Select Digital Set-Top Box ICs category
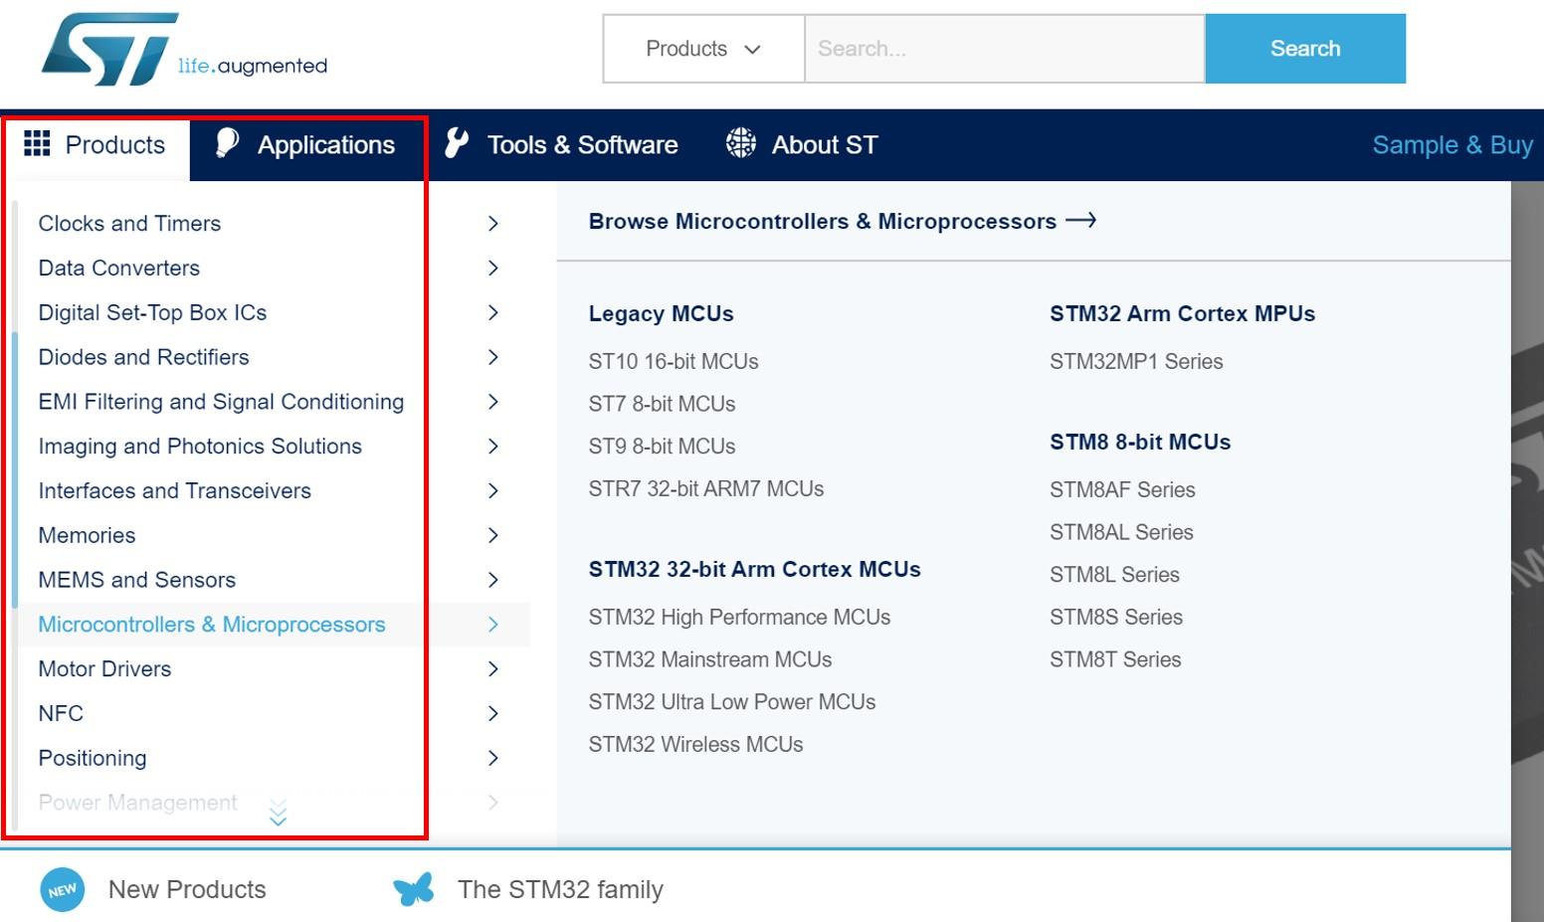This screenshot has height=922, width=1544. (152, 312)
